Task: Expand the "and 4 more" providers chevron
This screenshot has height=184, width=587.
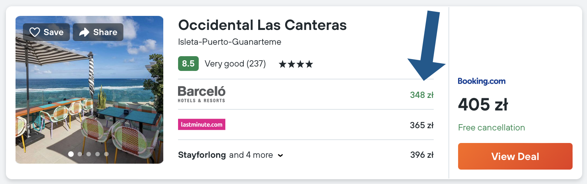Action: point(280,156)
